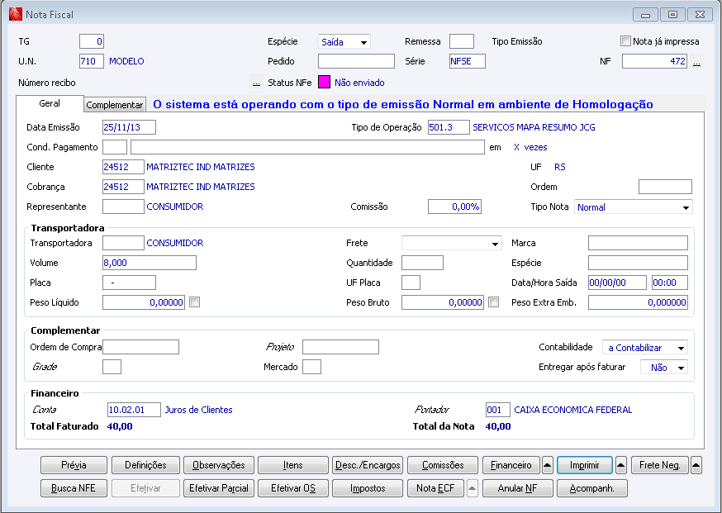722x513 pixels.
Task: Toggle the Peso Bruto checkbox
Action: point(494,302)
